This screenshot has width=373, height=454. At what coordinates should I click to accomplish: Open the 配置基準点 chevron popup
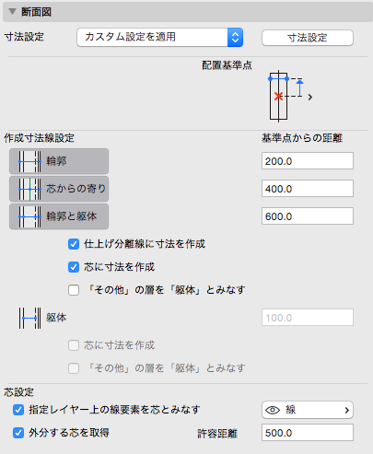(310, 97)
